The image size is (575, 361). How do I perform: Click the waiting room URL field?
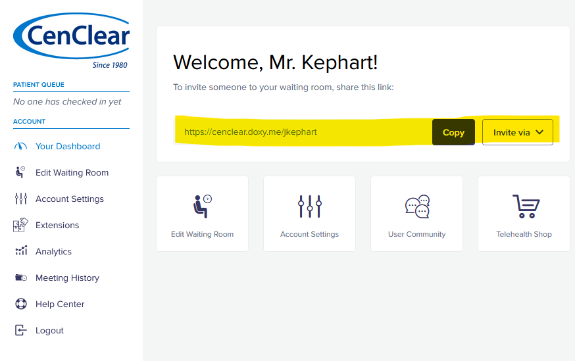tap(303, 132)
